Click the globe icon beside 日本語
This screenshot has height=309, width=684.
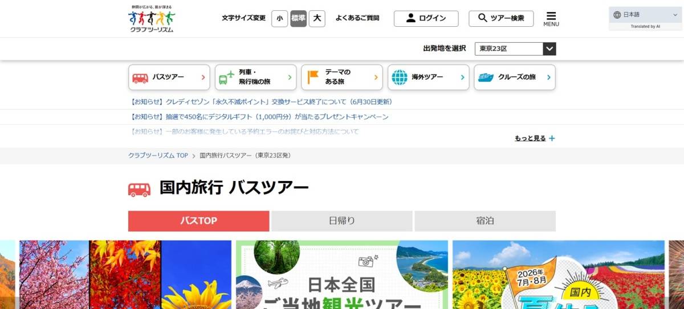[x=617, y=15]
